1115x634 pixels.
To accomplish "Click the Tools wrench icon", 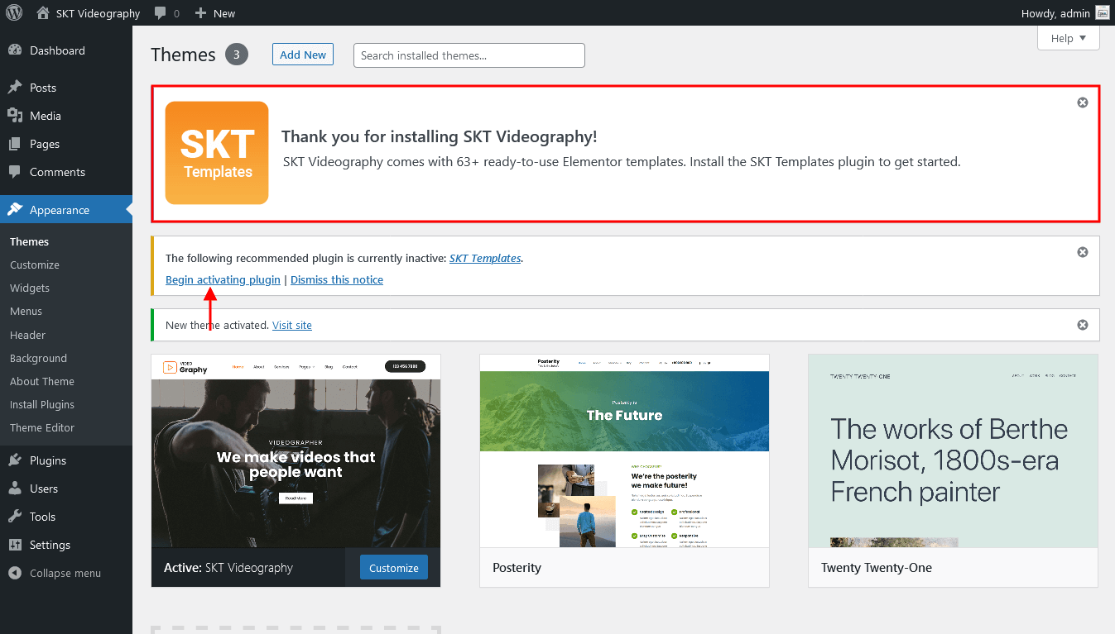I will 15,517.
